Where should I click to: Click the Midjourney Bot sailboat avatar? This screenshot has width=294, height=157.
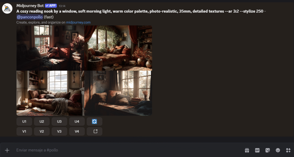[x=7, y=8]
